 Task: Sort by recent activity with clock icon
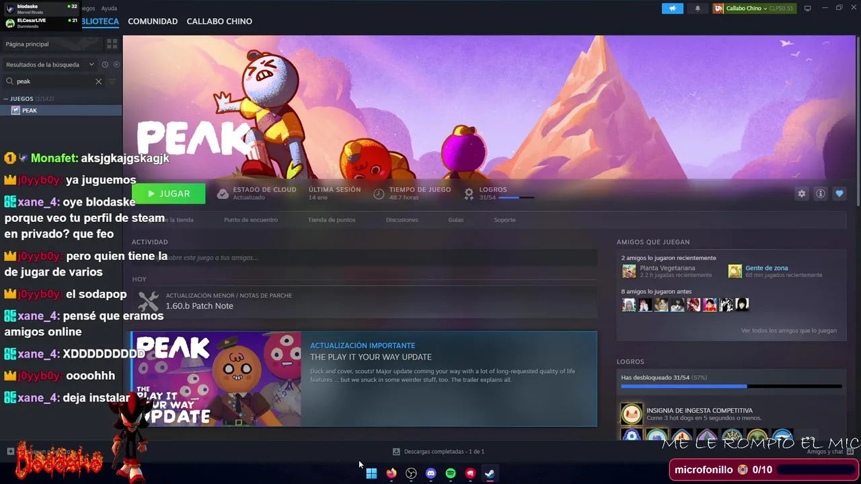105,65
